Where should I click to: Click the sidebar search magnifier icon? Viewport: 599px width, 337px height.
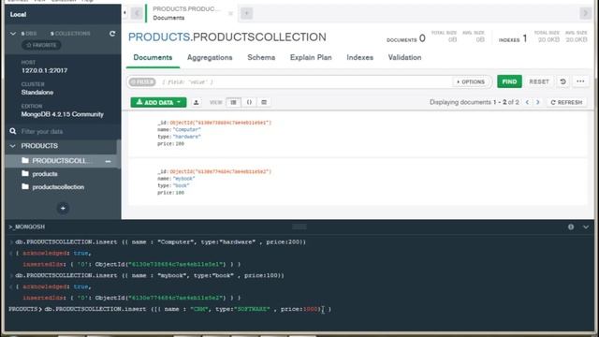click(13, 131)
